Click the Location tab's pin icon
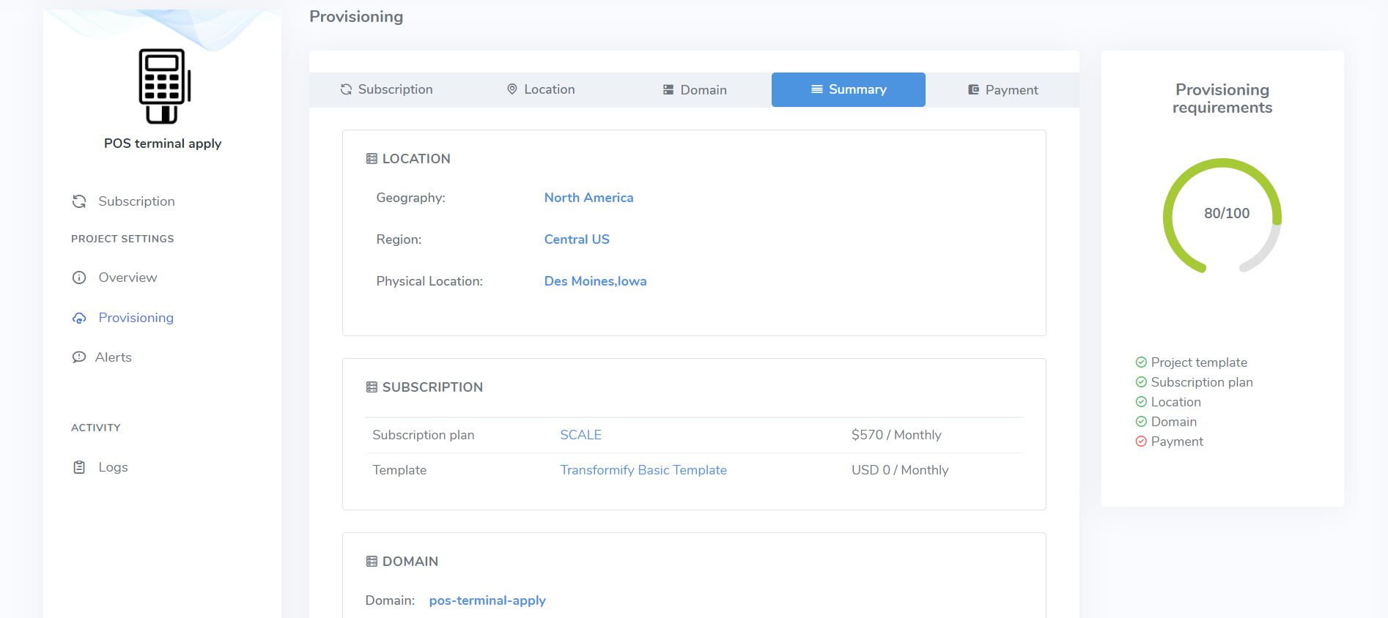The image size is (1388, 618). click(x=512, y=89)
